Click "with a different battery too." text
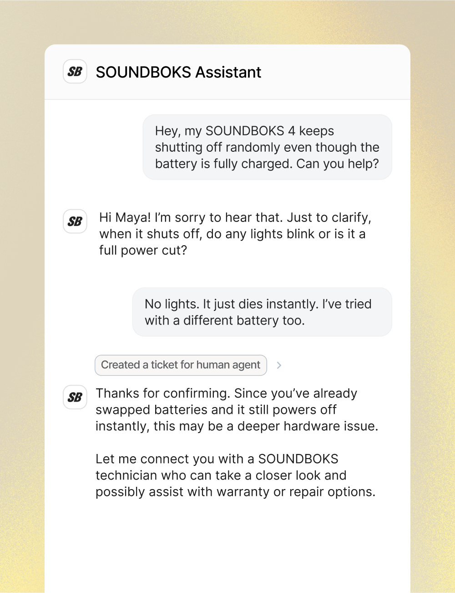Screen dimensions: 455x593 (224, 320)
